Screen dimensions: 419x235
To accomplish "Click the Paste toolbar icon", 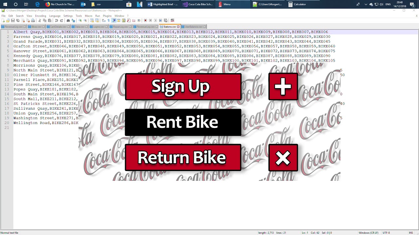I will click(49, 21).
